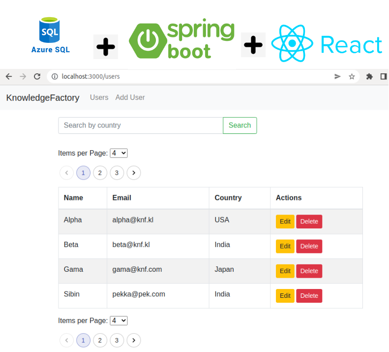This screenshot has width=389, height=352.
Task: Open the KnowledgeFactory brand link
Action: 43,97
